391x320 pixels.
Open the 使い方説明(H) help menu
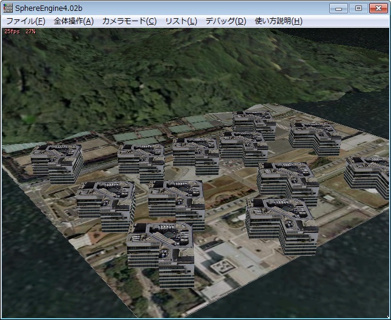(278, 21)
